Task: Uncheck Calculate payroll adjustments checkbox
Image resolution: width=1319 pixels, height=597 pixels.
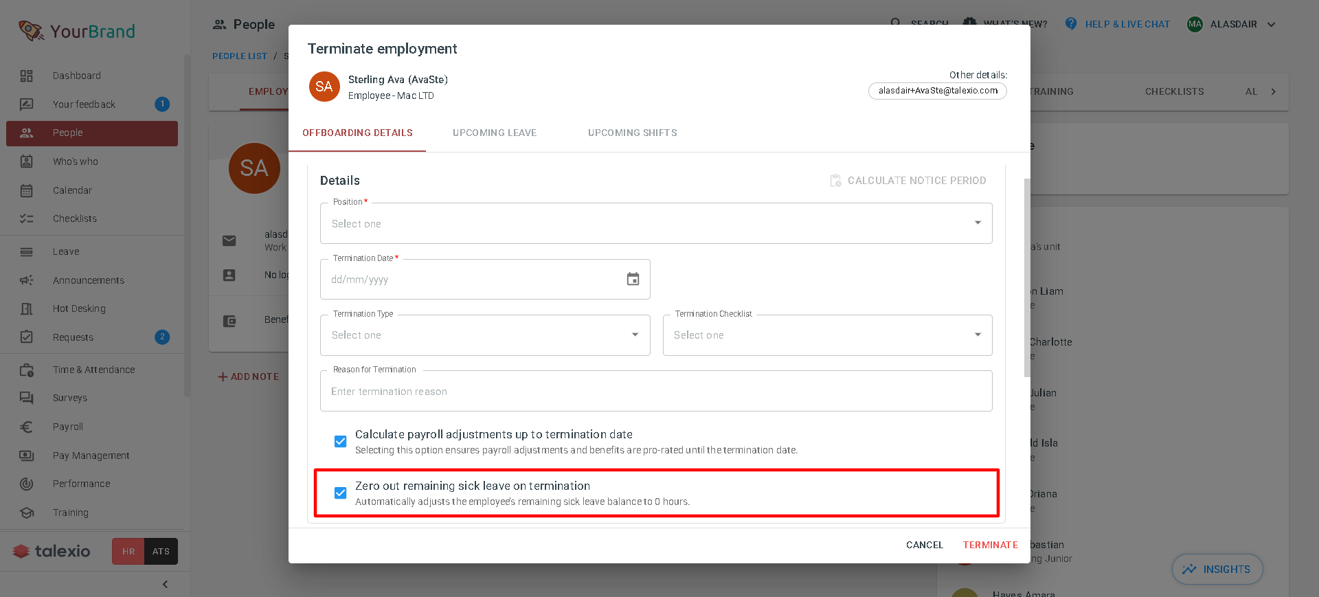Action: [340, 441]
